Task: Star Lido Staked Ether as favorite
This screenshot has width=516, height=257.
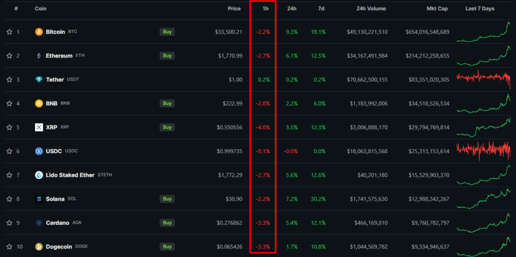Action: [x=9, y=175]
